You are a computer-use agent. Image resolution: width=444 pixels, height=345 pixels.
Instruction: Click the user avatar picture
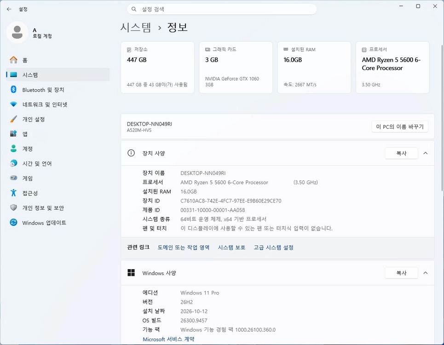pos(17,32)
